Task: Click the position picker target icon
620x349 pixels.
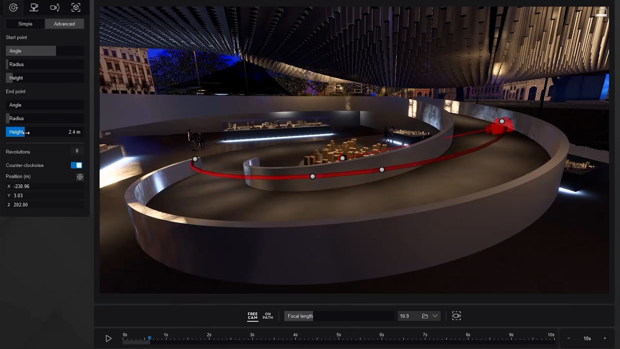Action: [x=80, y=177]
